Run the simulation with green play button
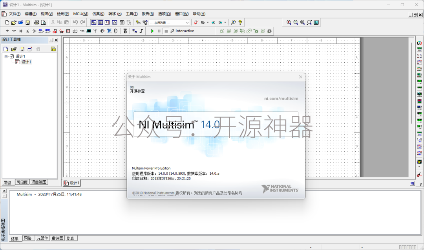The image size is (424, 250). (152, 31)
